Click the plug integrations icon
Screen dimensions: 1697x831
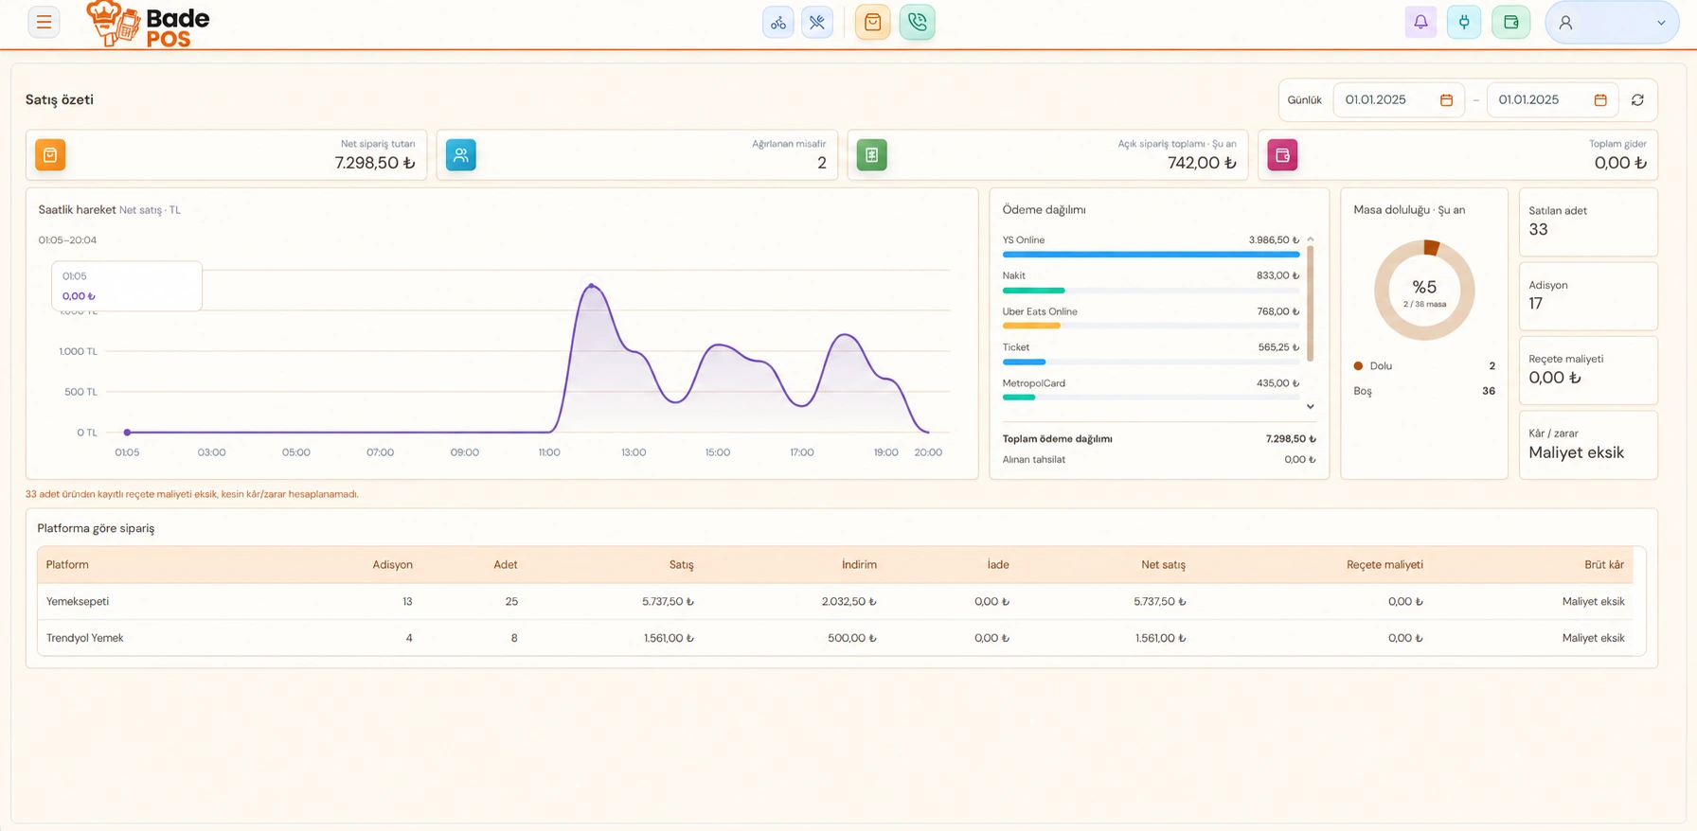click(1464, 22)
